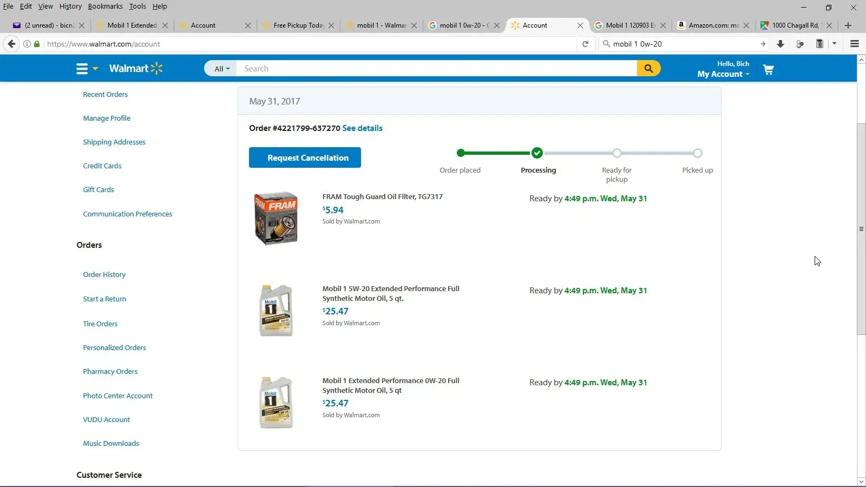Screen dimensions: 866x487
Task: Open the Walmart shopping cart
Action: coord(768,70)
